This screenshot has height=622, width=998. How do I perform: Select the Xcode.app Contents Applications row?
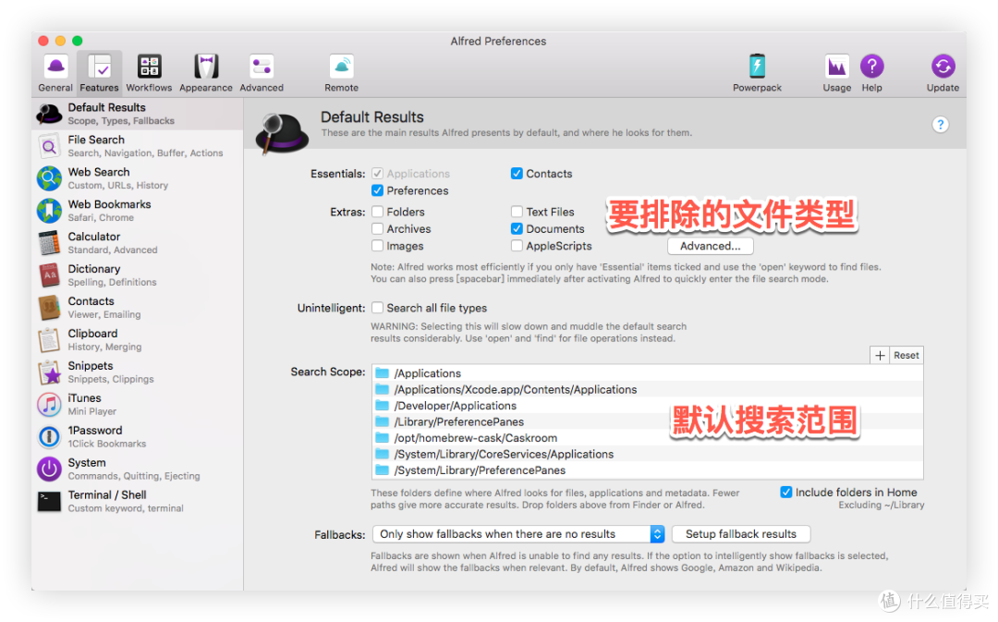647,390
